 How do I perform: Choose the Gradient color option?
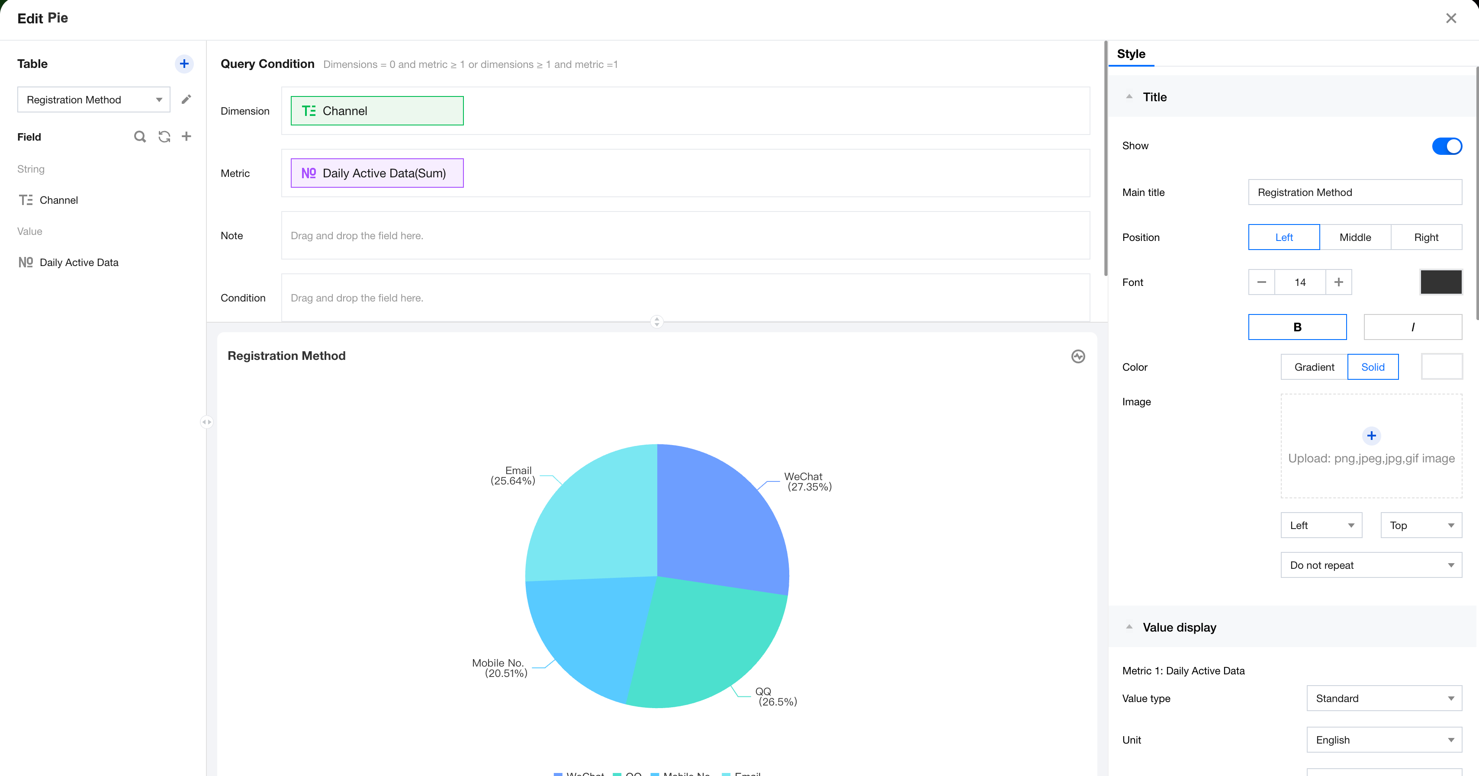[1314, 367]
